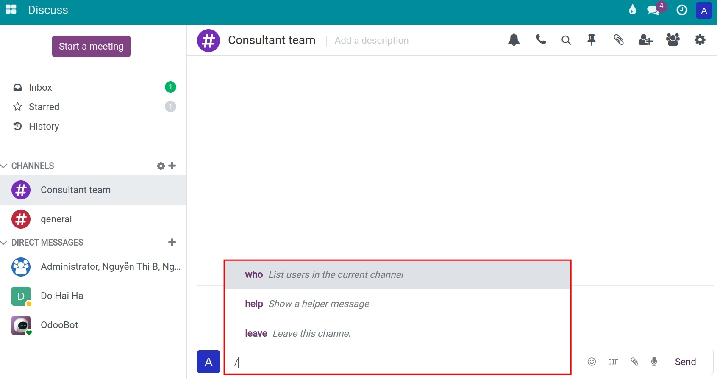The height and width of the screenshot is (379, 717).
Task: Show pinned messages pin icon
Action: coord(592,40)
